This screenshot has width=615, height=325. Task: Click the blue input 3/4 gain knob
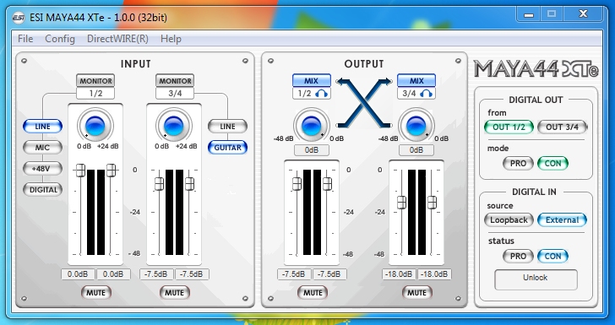point(174,126)
